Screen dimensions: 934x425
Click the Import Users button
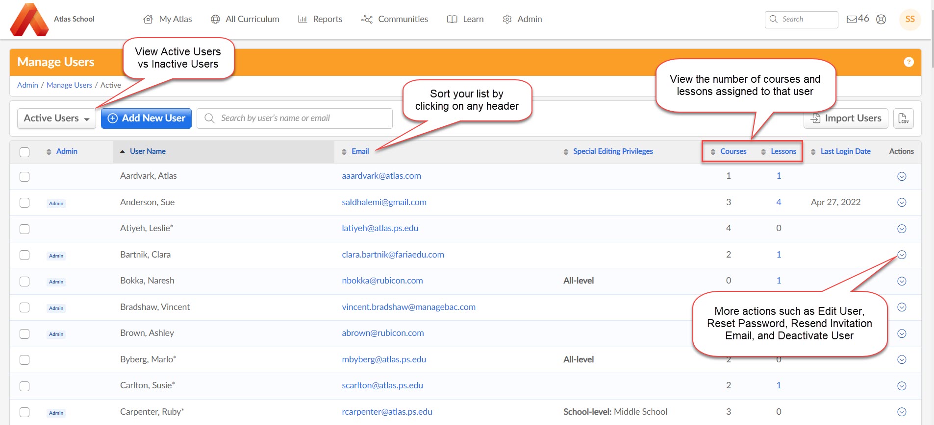[x=846, y=118]
